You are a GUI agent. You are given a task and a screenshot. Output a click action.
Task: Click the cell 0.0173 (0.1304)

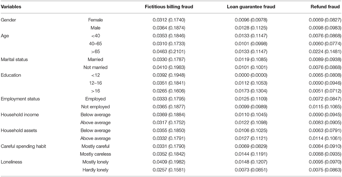[251, 91]
